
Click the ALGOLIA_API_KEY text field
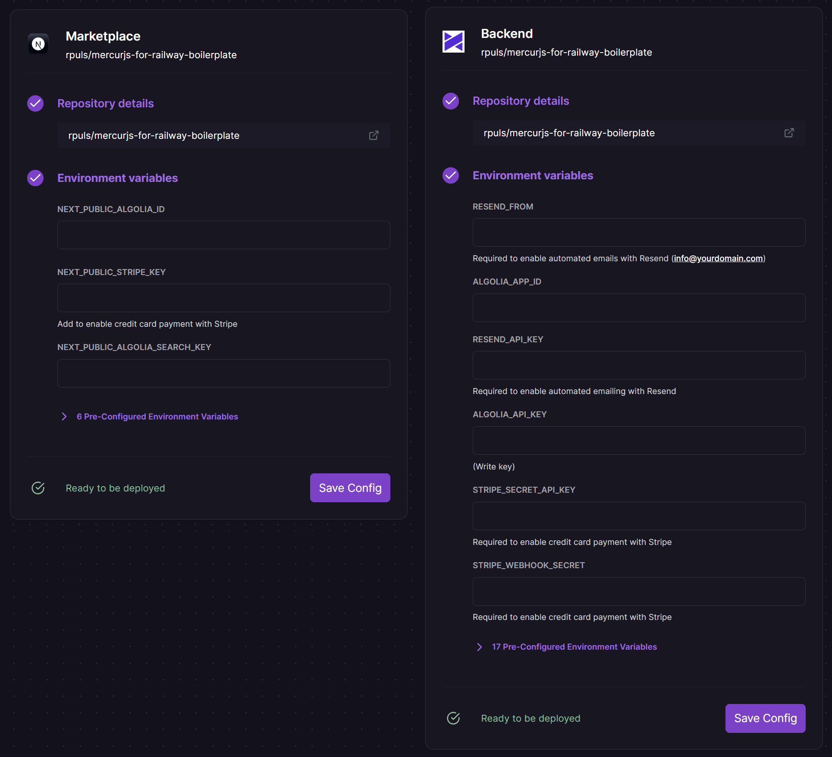(x=639, y=441)
